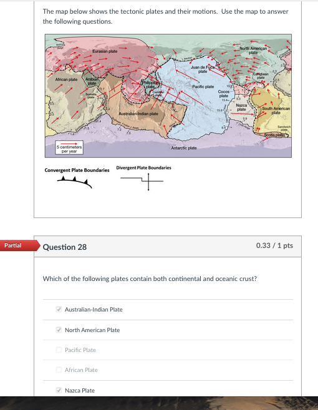Click the Eurasian plate label on map

pos(105,51)
